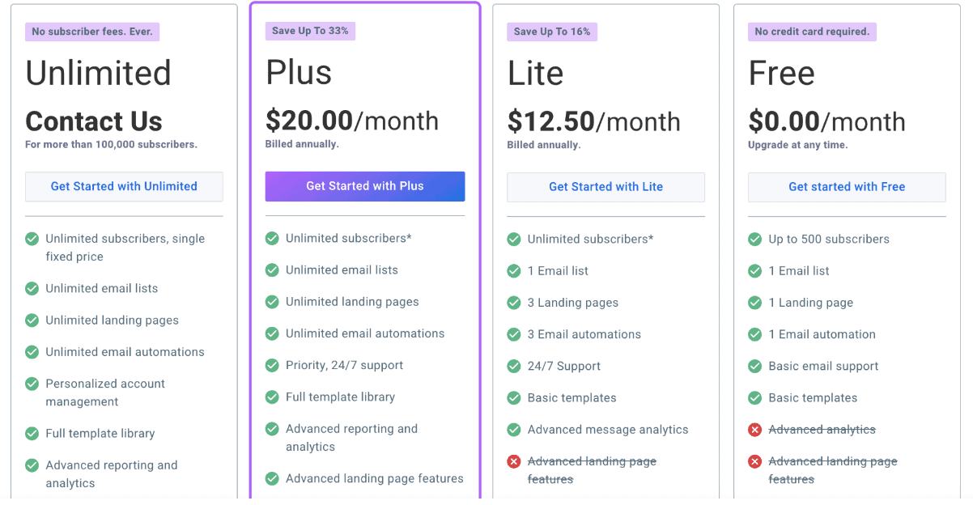The height and width of the screenshot is (505, 973).
Task: Click check icon next to Unlimited email automations in Plus
Action: tap(273, 333)
